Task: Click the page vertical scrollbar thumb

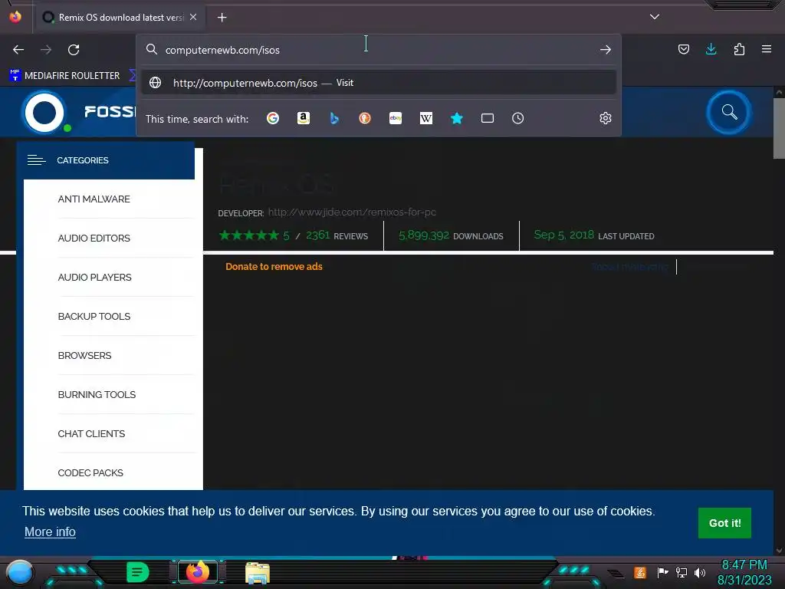Action: click(779, 128)
